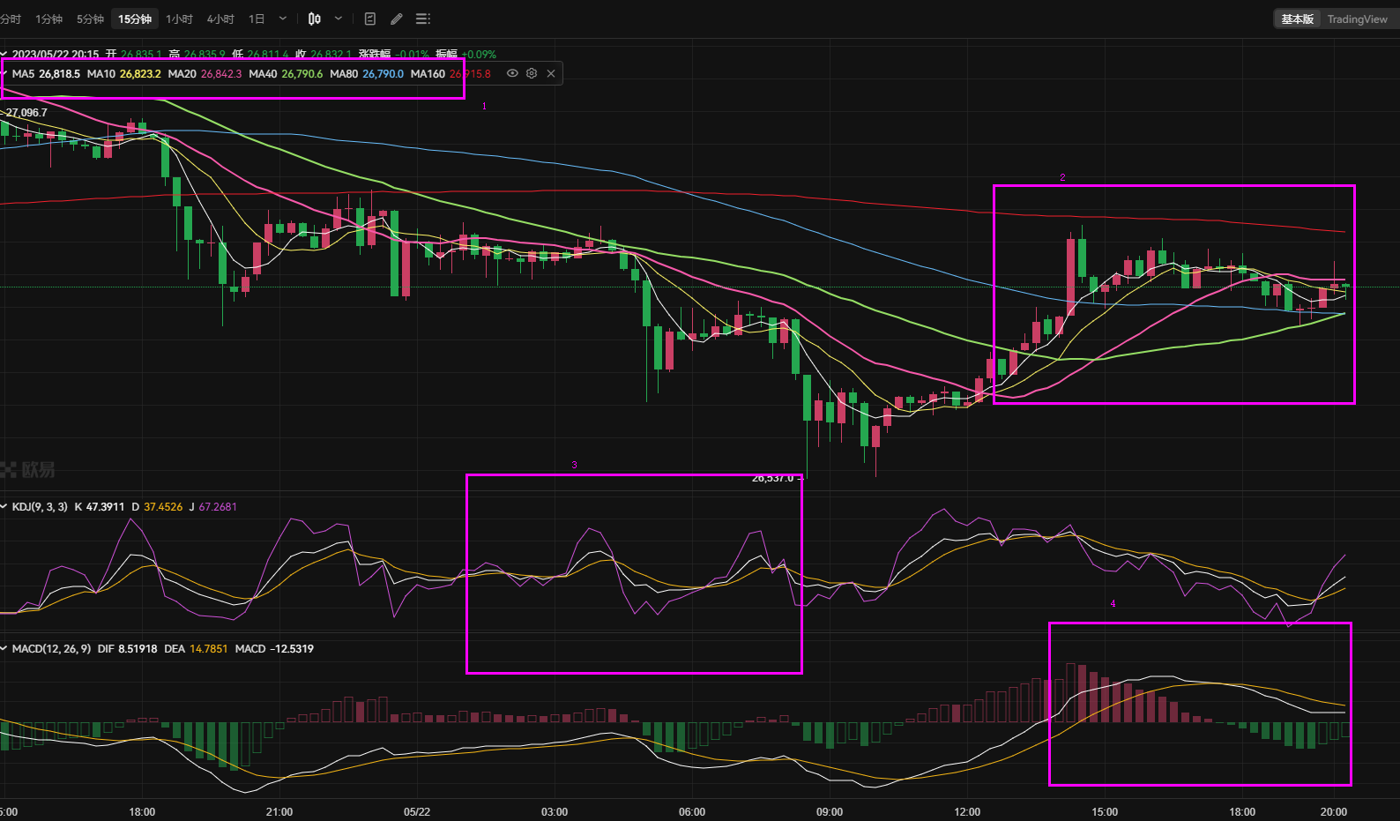Image resolution: width=1400 pixels, height=821 pixels.
Task: Switch to the 1日 timeframe
Action: click(x=256, y=19)
